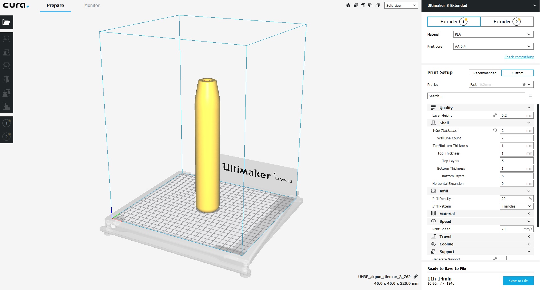Click pencil icon to rename the job
The image size is (541, 290).
[x=416, y=277]
